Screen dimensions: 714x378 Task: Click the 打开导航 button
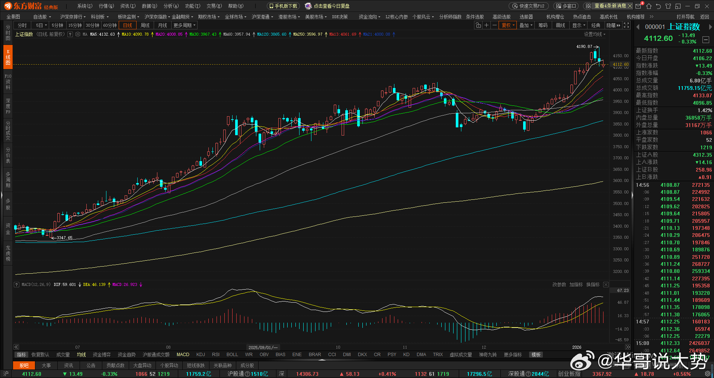point(685,17)
